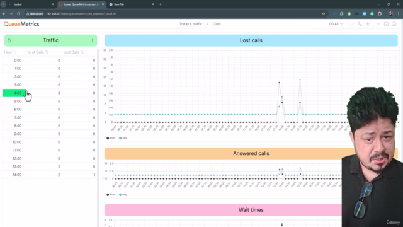This screenshot has width=403, height=227.
Task: Select the 0:00 hour row
Action: point(49,61)
